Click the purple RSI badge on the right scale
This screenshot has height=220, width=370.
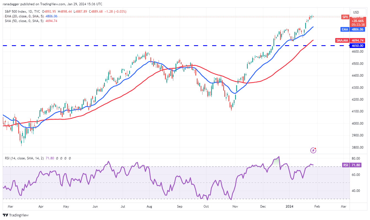click(x=346, y=165)
